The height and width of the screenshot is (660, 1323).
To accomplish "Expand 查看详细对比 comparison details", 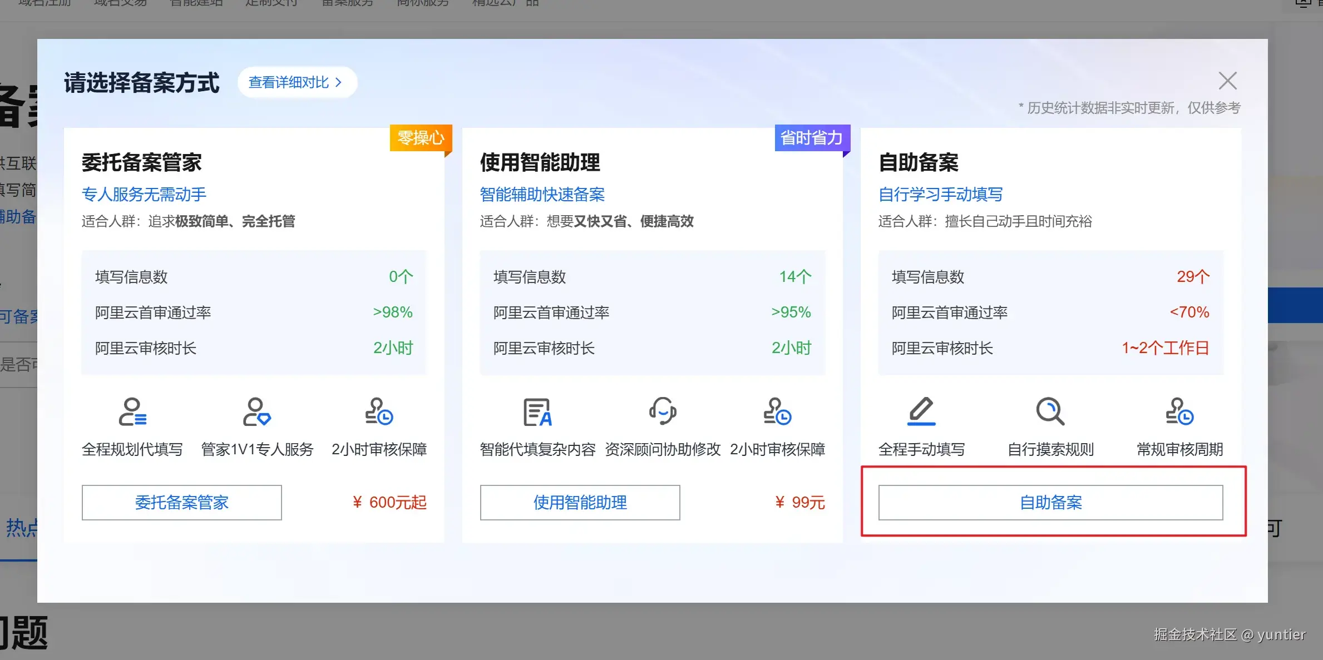I will coord(297,82).
